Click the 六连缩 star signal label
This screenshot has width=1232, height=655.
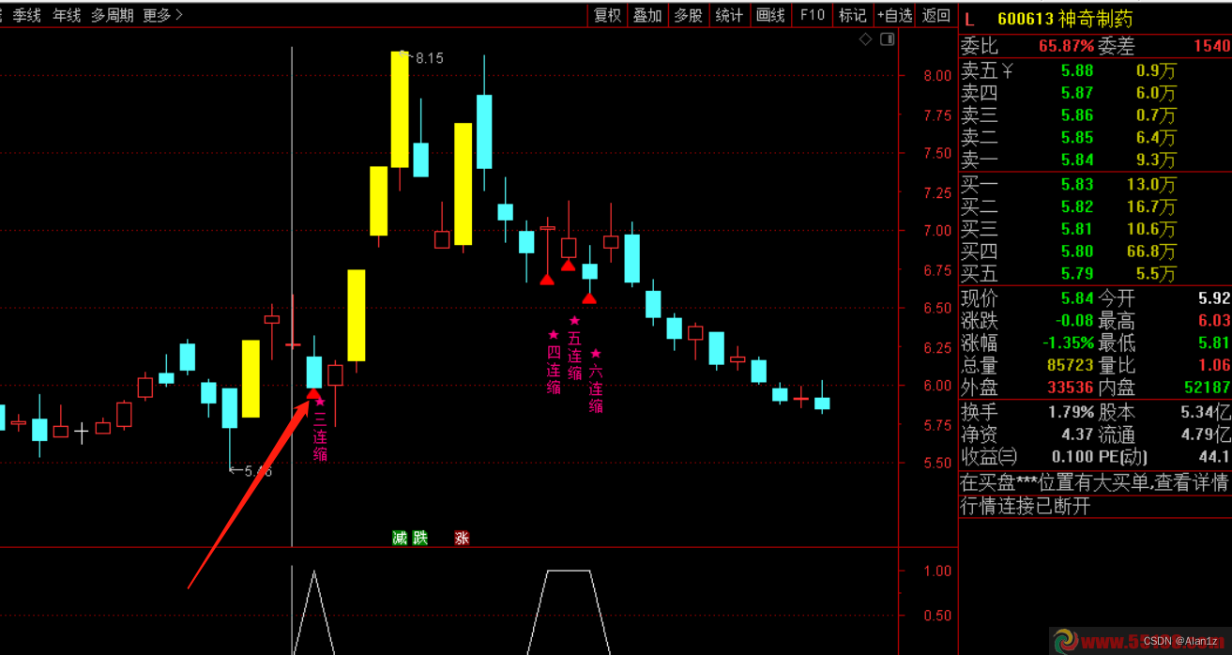click(x=596, y=382)
